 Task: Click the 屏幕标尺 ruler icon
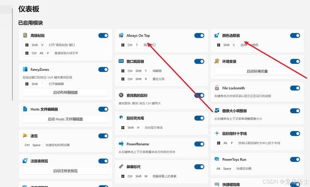pyautogui.click(x=121, y=166)
